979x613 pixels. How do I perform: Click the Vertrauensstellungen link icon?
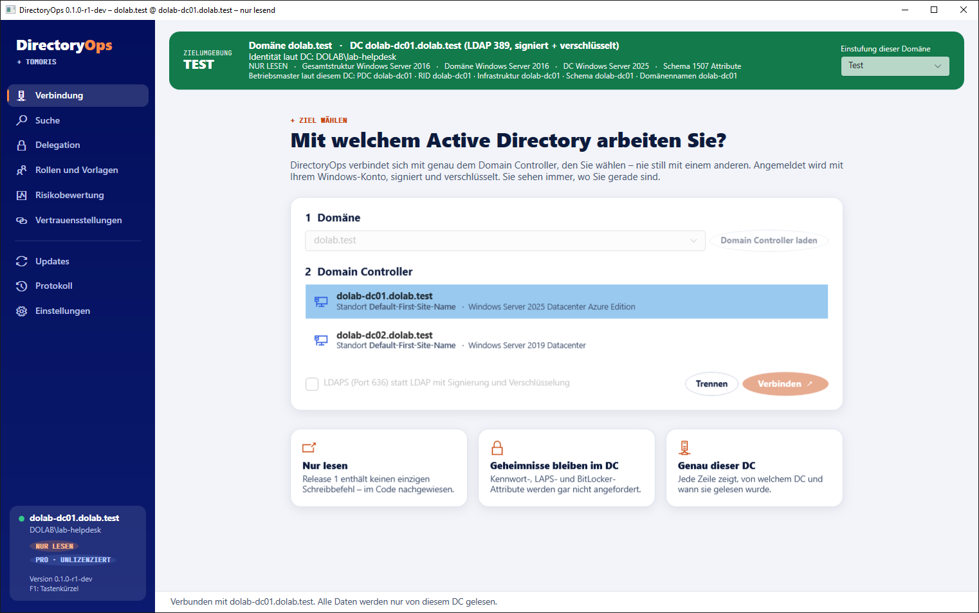click(x=21, y=220)
